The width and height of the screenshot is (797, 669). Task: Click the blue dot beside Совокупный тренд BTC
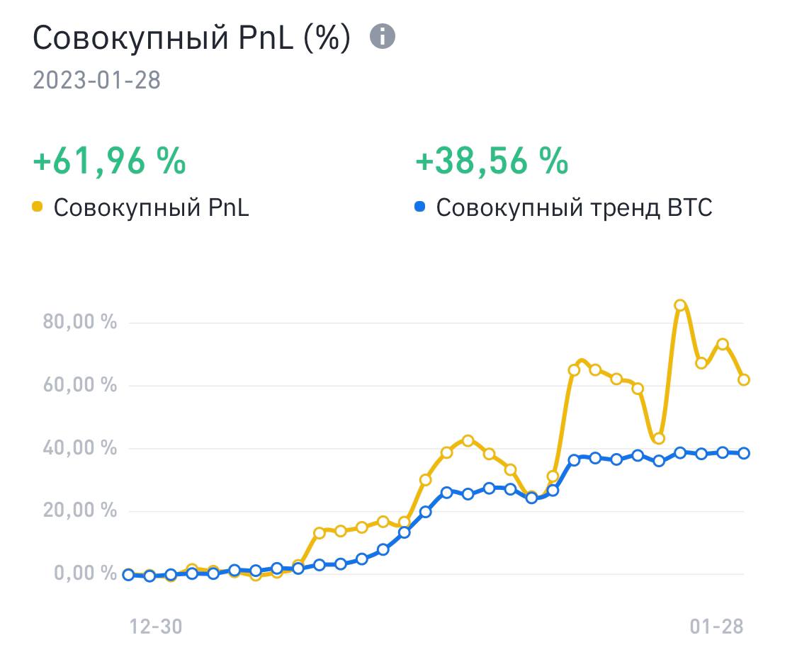tap(419, 207)
